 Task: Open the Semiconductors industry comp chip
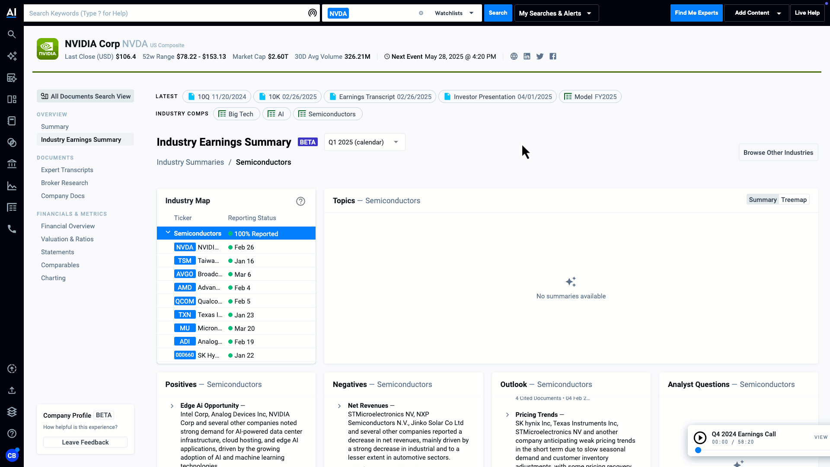pyautogui.click(x=328, y=114)
